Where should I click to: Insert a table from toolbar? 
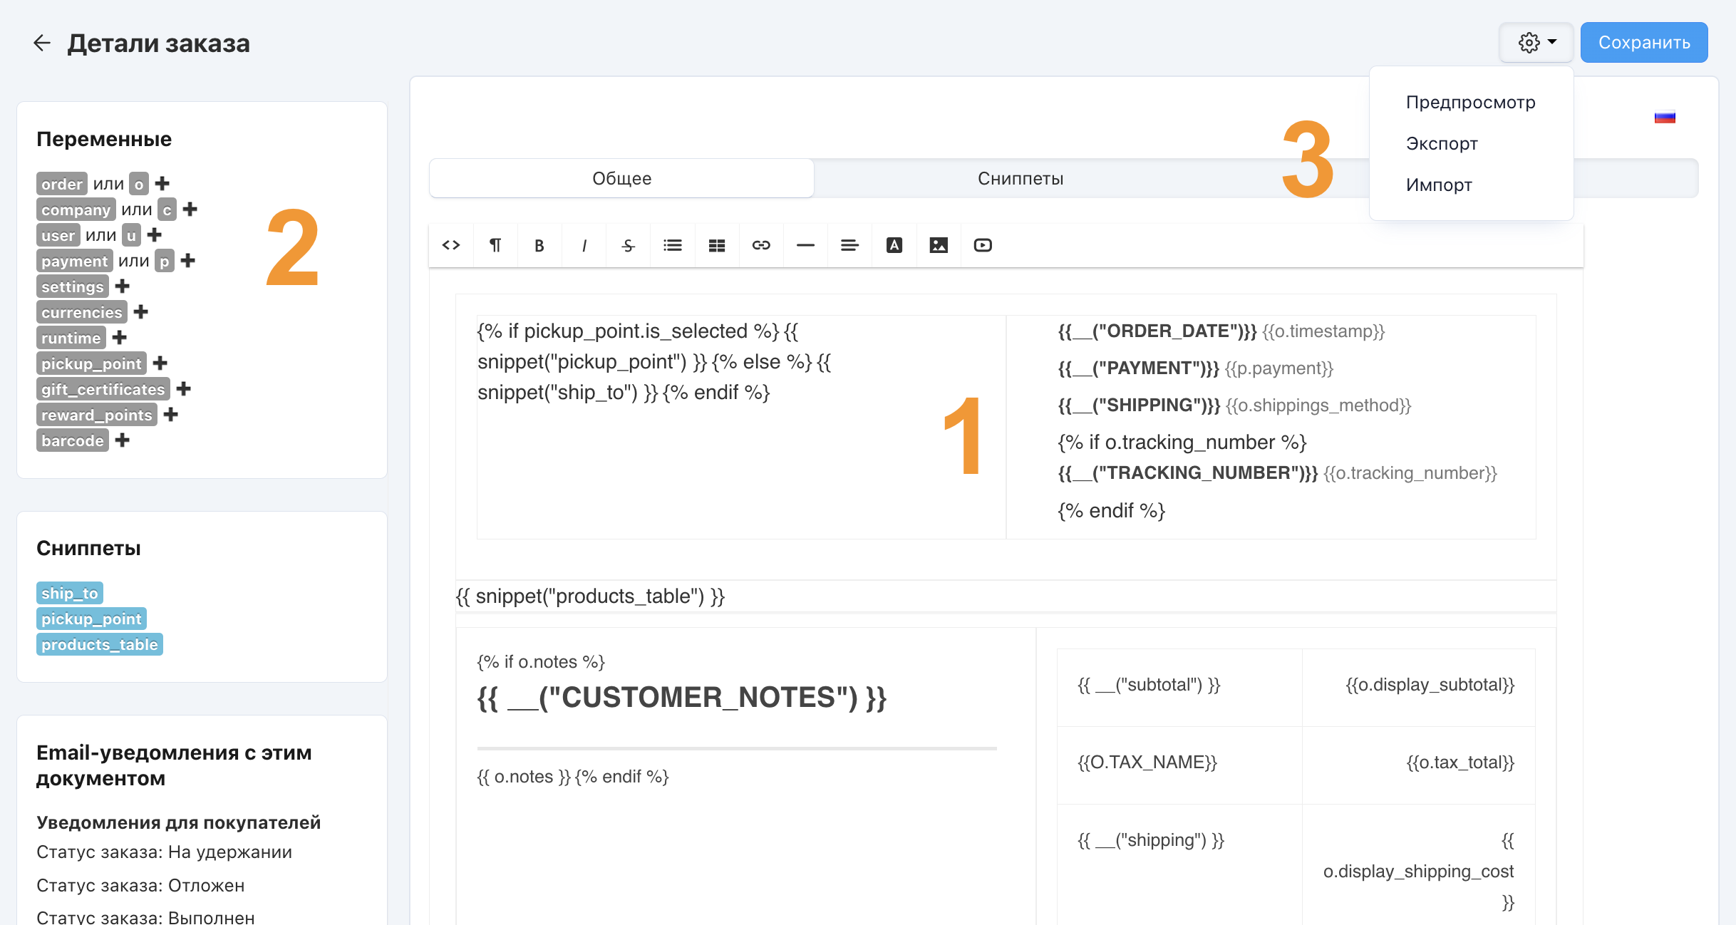click(717, 245)
